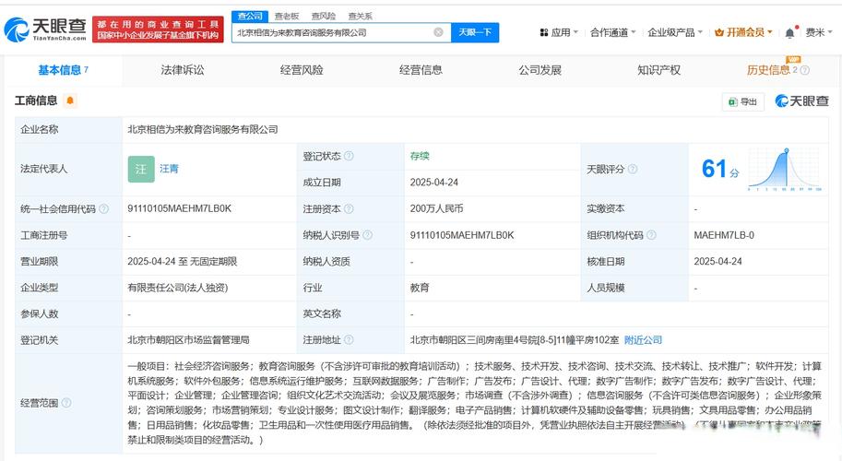Switch to the 知识产权 tab
The width and height of the screenshot is (842, 461).
coord(658,70)
